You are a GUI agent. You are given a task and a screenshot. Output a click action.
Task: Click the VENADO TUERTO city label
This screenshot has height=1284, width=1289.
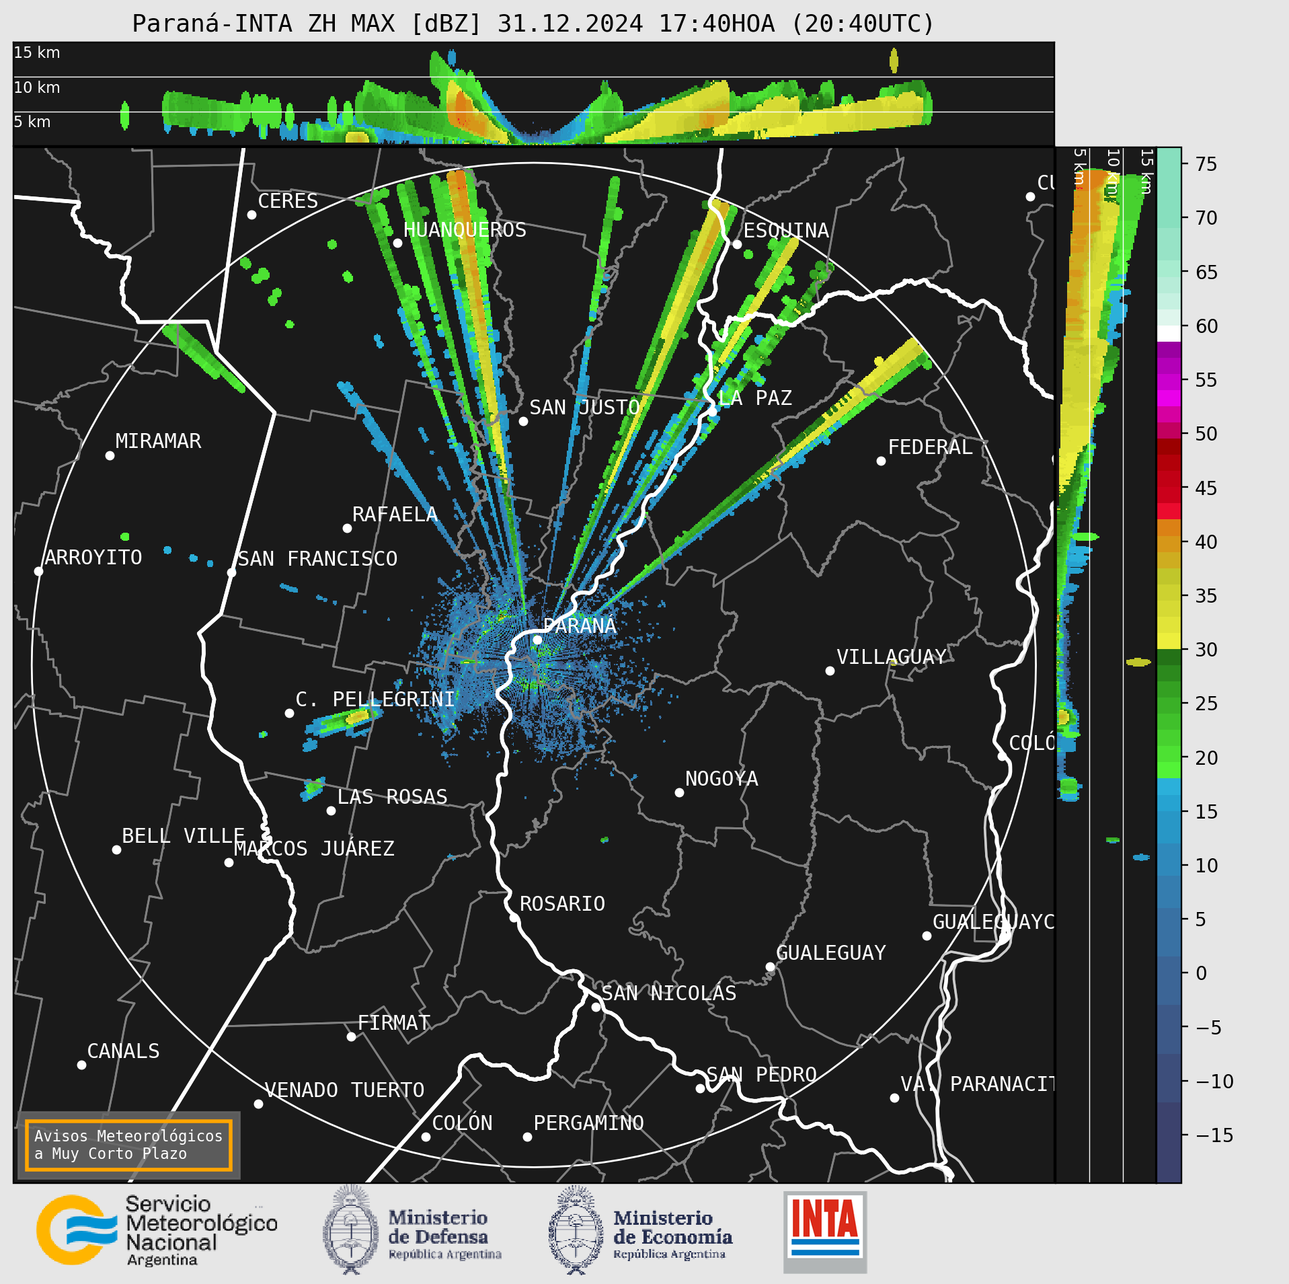pos(344,1090)
